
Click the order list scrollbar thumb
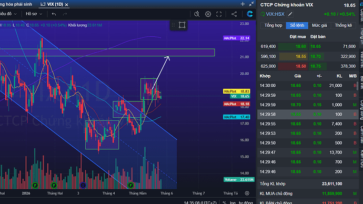(358, 85)
